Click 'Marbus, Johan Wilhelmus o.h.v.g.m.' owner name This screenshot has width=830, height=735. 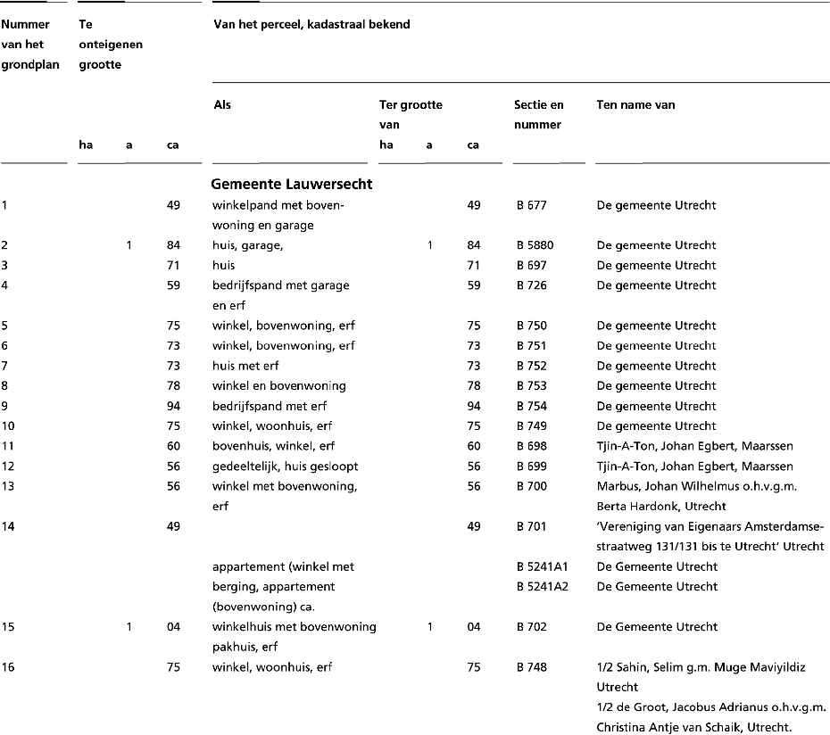tap(696, 487)
